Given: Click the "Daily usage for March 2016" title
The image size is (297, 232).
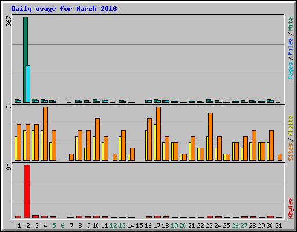Looking at the screenshot, I should tap(64, 9).
